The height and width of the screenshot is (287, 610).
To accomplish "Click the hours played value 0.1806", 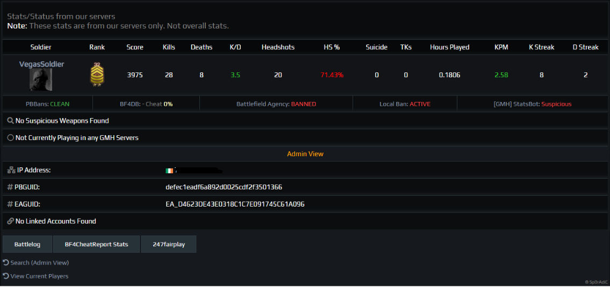I will 450,75.
